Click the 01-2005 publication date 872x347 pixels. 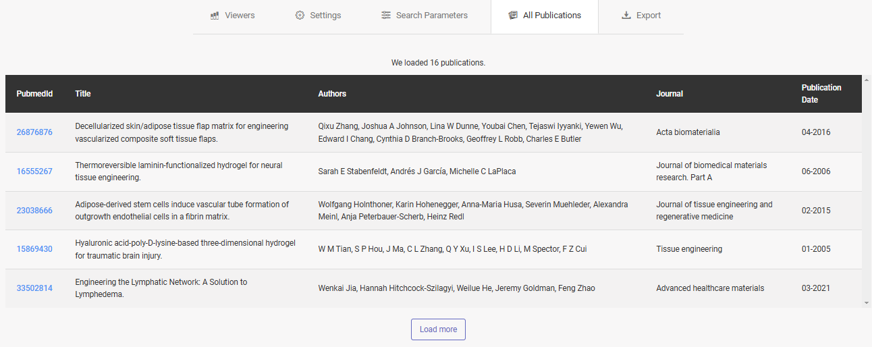coord(816,249)
